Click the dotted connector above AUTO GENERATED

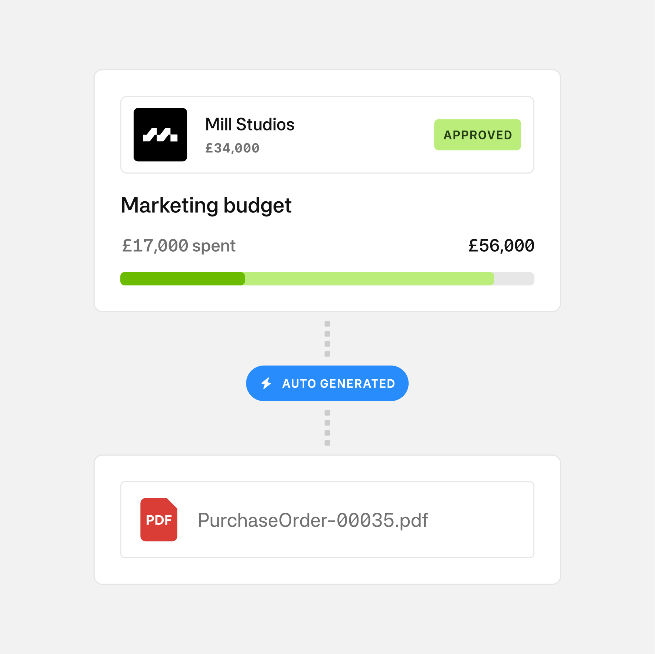point(327,339)
